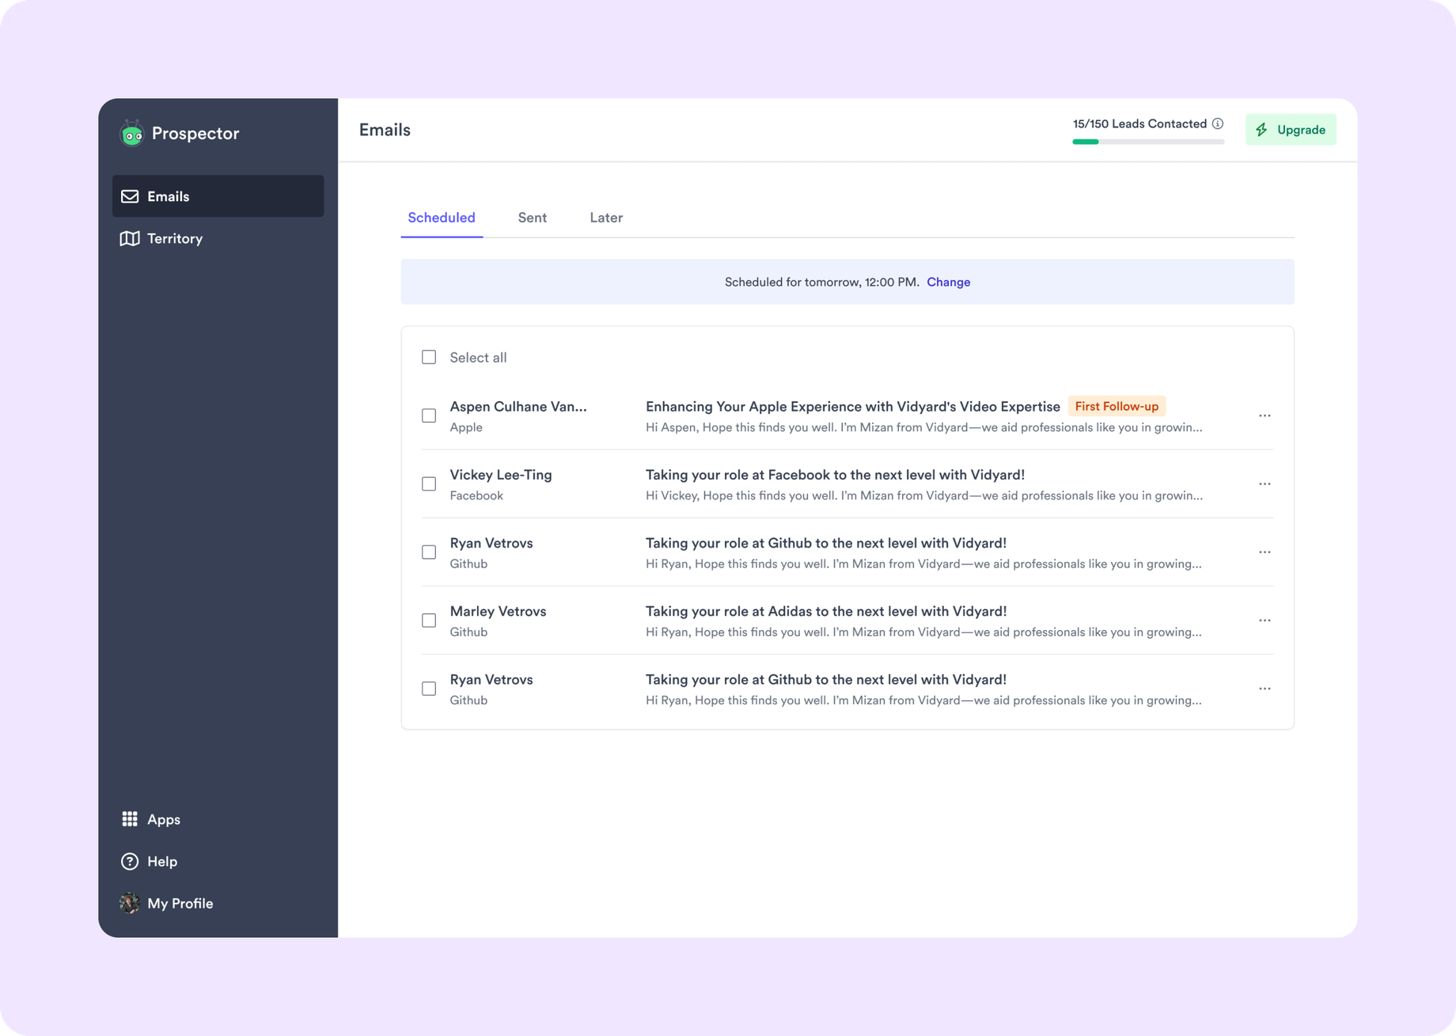This screenshot has height=1036, width=1456.
Task: Click the My Profile avatar picture
Action: pos(130,903)
